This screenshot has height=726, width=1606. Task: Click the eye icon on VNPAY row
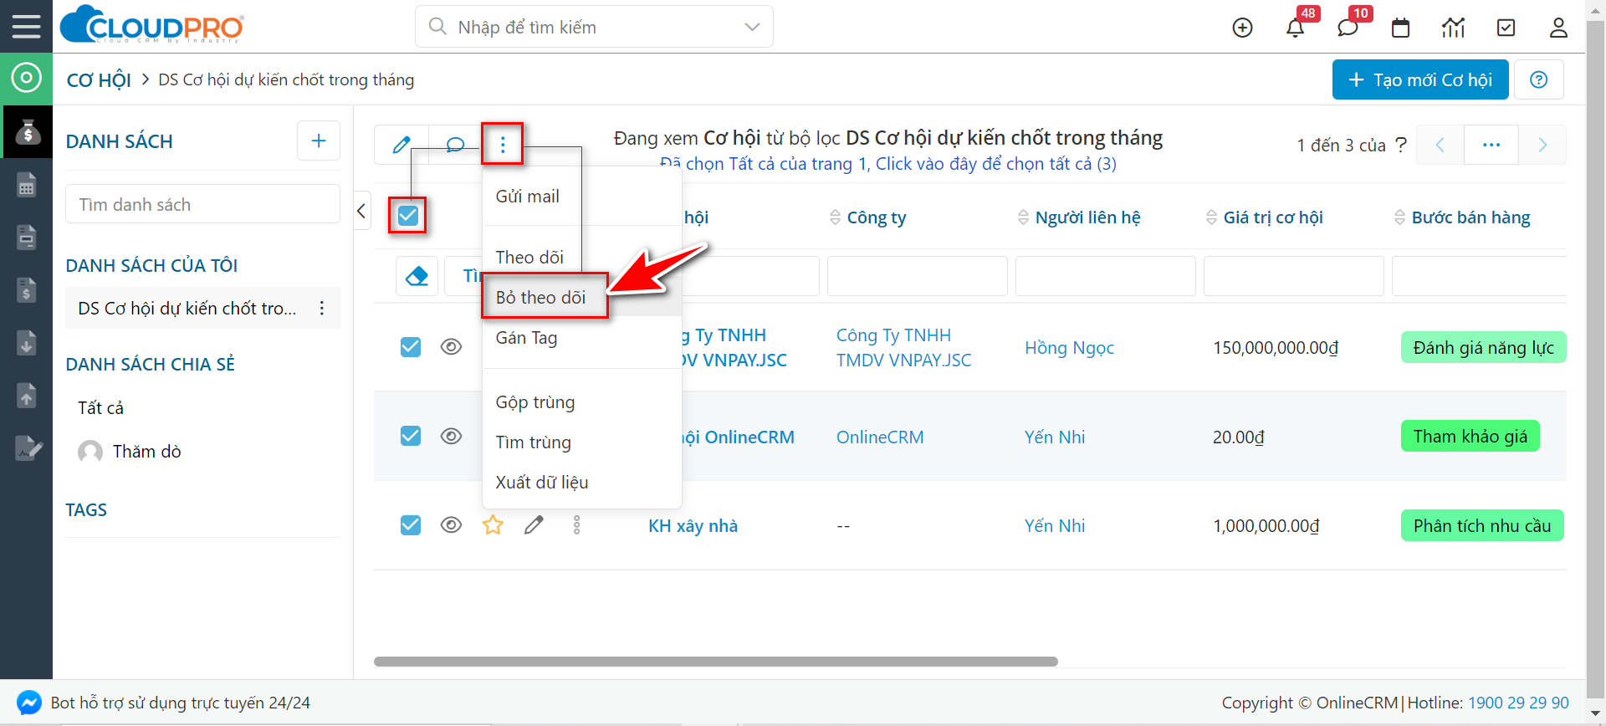[x=451, y=346]
